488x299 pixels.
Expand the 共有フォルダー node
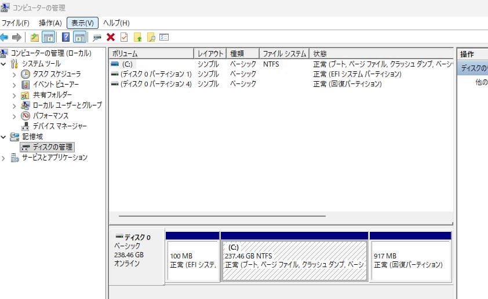14,96
